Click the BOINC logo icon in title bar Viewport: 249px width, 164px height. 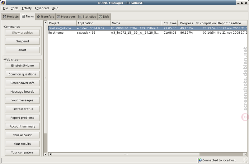coord(3,2)
